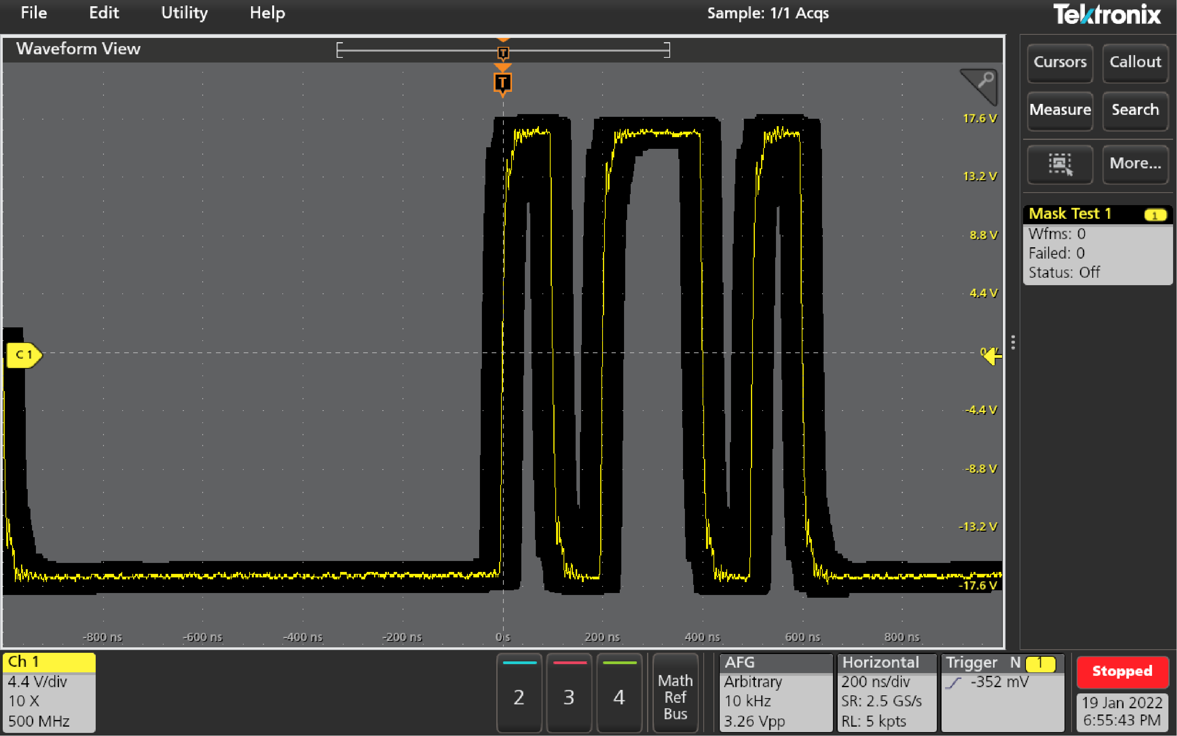
Task: Click the Measure button
Action: (1060, 111)
